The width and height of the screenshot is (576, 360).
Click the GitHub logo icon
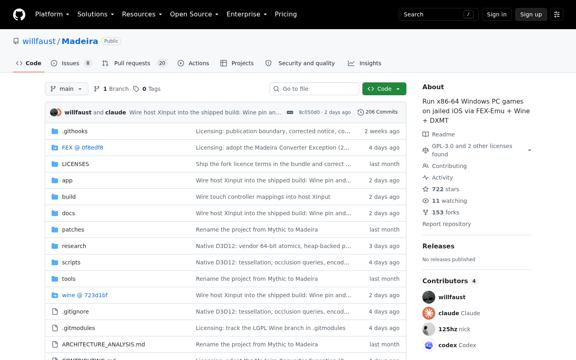tap(19, 14)
